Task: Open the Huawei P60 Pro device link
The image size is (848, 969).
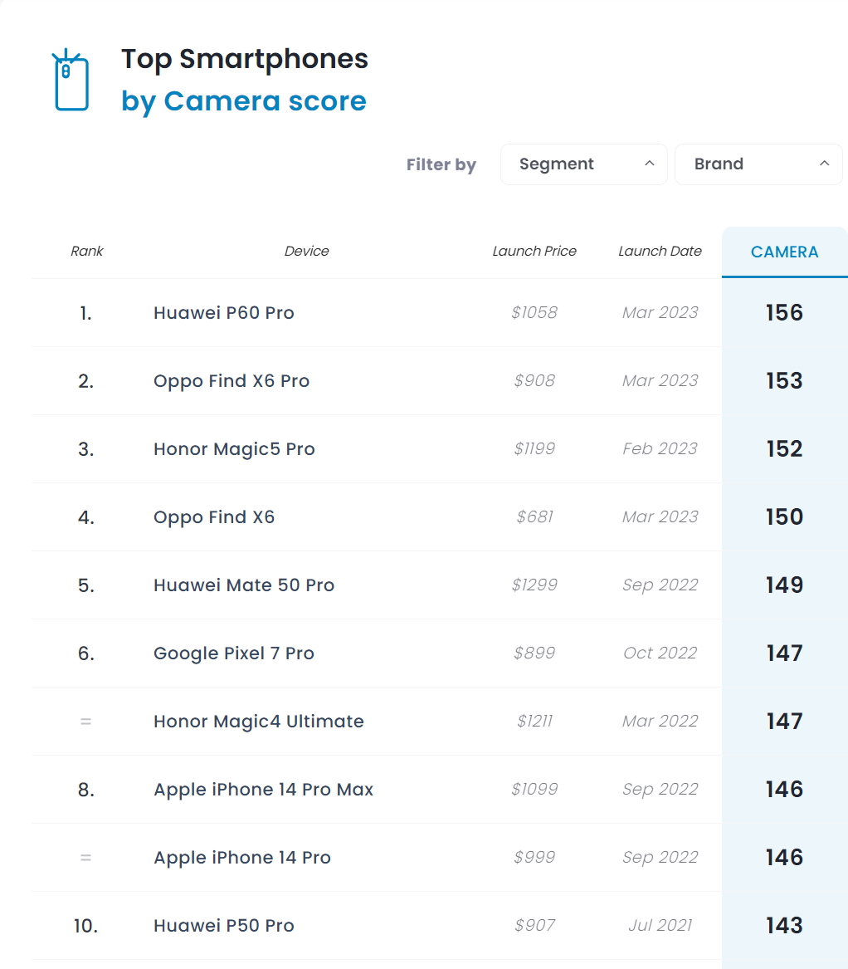Action: coord(223,313)
